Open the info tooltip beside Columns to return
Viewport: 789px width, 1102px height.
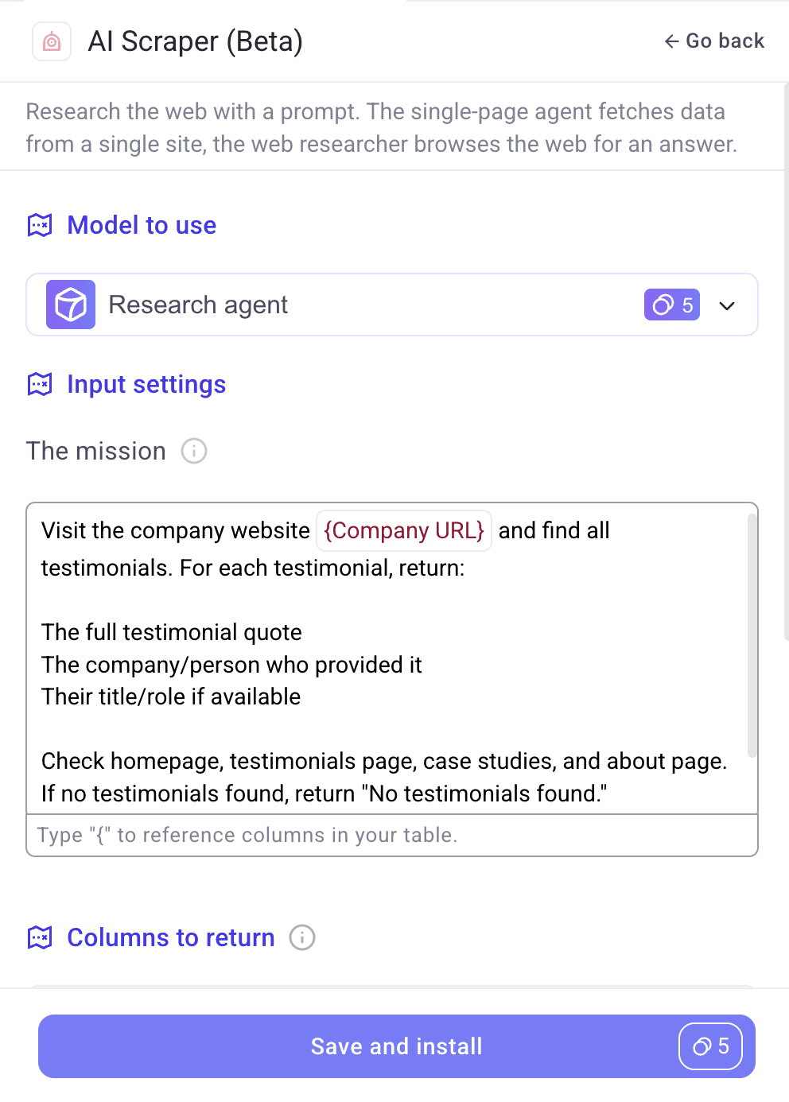[301, 937]
